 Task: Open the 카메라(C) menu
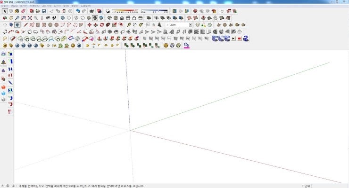tap(34, 6)
